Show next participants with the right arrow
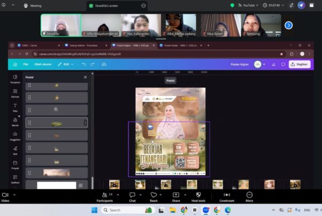 (288, 25)
